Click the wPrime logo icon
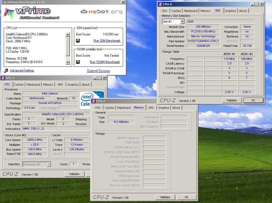The width and height of the screenshot is (272, 203). point(9,14)
